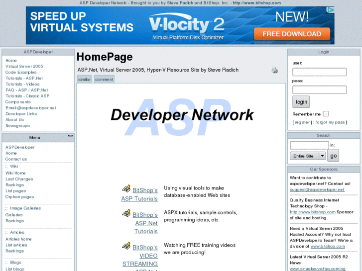The image size is (362, 271).
Task: Open Tutorials - Classic ASP link
Action: tap(27, 96)
